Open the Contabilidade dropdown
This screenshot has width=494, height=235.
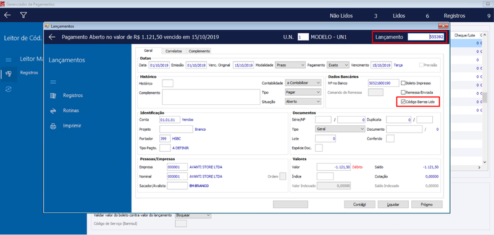303,83
